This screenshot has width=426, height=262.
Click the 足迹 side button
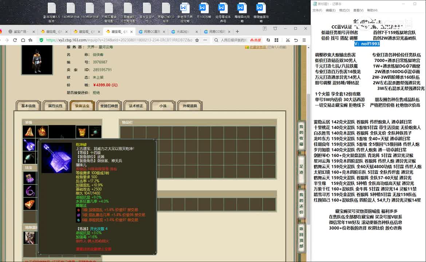(x=301, y=169)
